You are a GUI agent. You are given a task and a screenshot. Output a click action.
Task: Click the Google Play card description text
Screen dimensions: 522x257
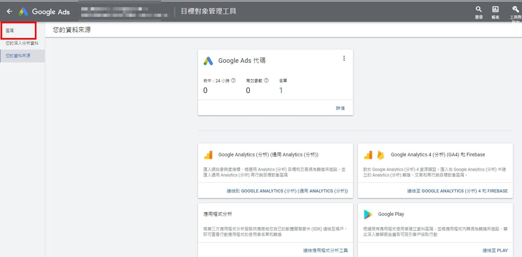click(435, 232)
